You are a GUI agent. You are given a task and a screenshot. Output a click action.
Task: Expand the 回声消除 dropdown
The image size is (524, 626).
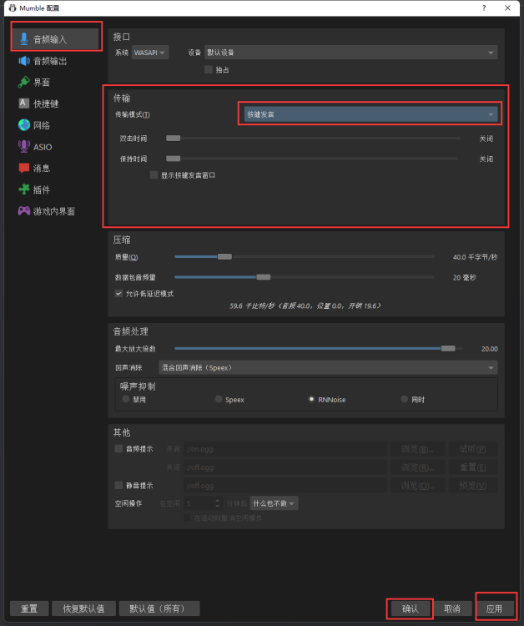tap(327, 367)
